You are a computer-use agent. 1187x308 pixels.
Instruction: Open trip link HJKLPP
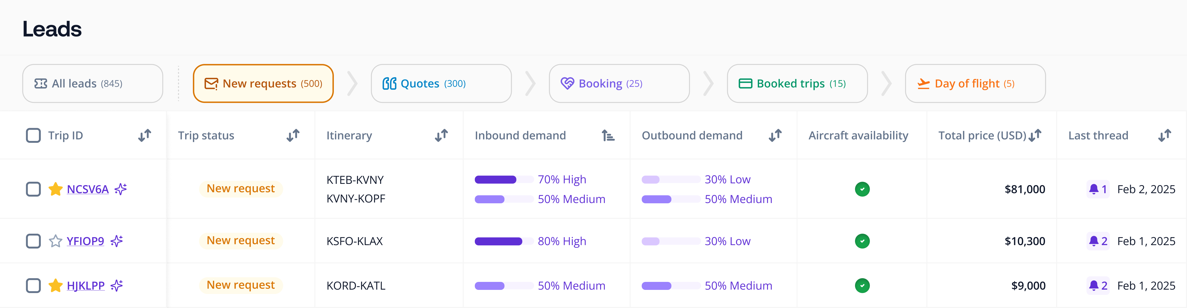(x=86, y=285)
